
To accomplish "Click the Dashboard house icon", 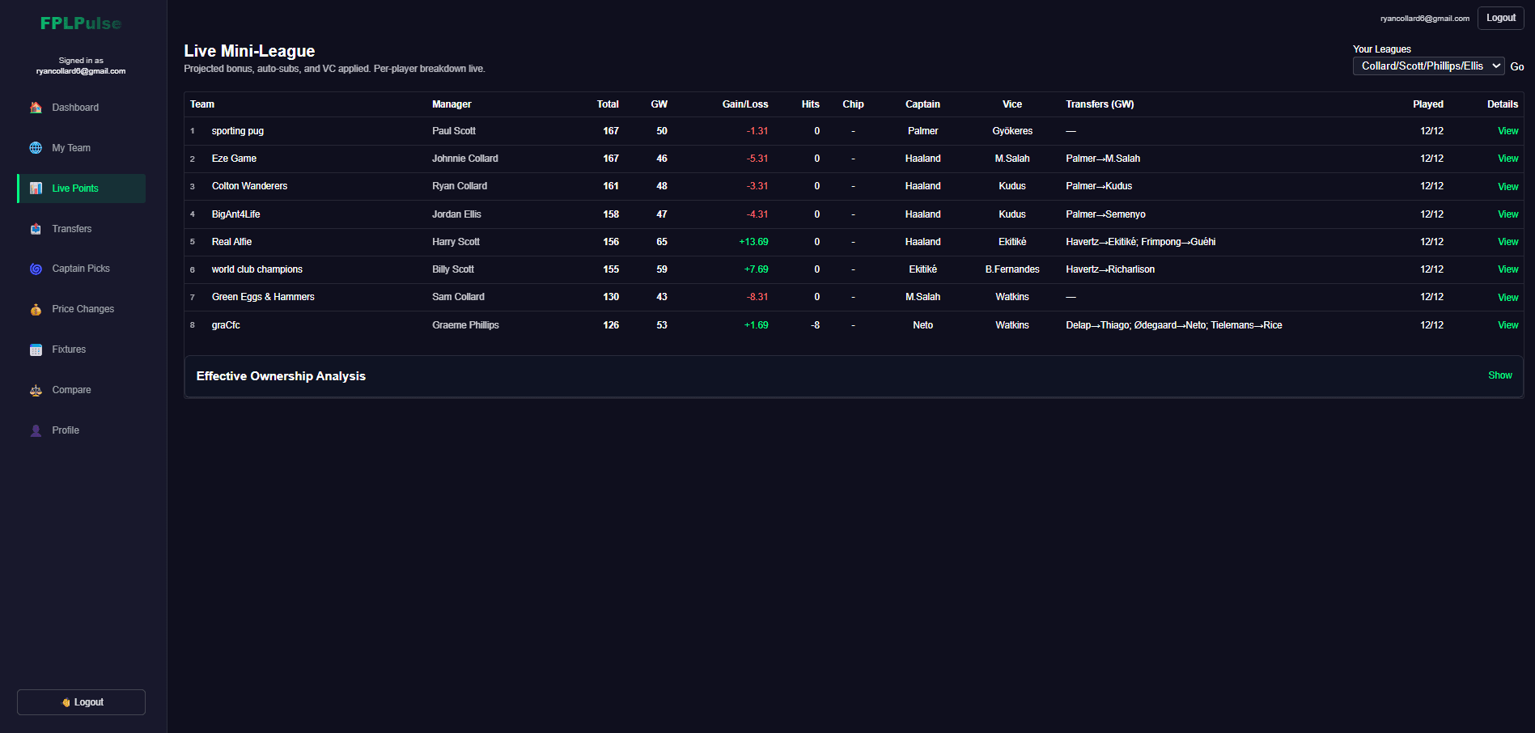I will 36,108.
